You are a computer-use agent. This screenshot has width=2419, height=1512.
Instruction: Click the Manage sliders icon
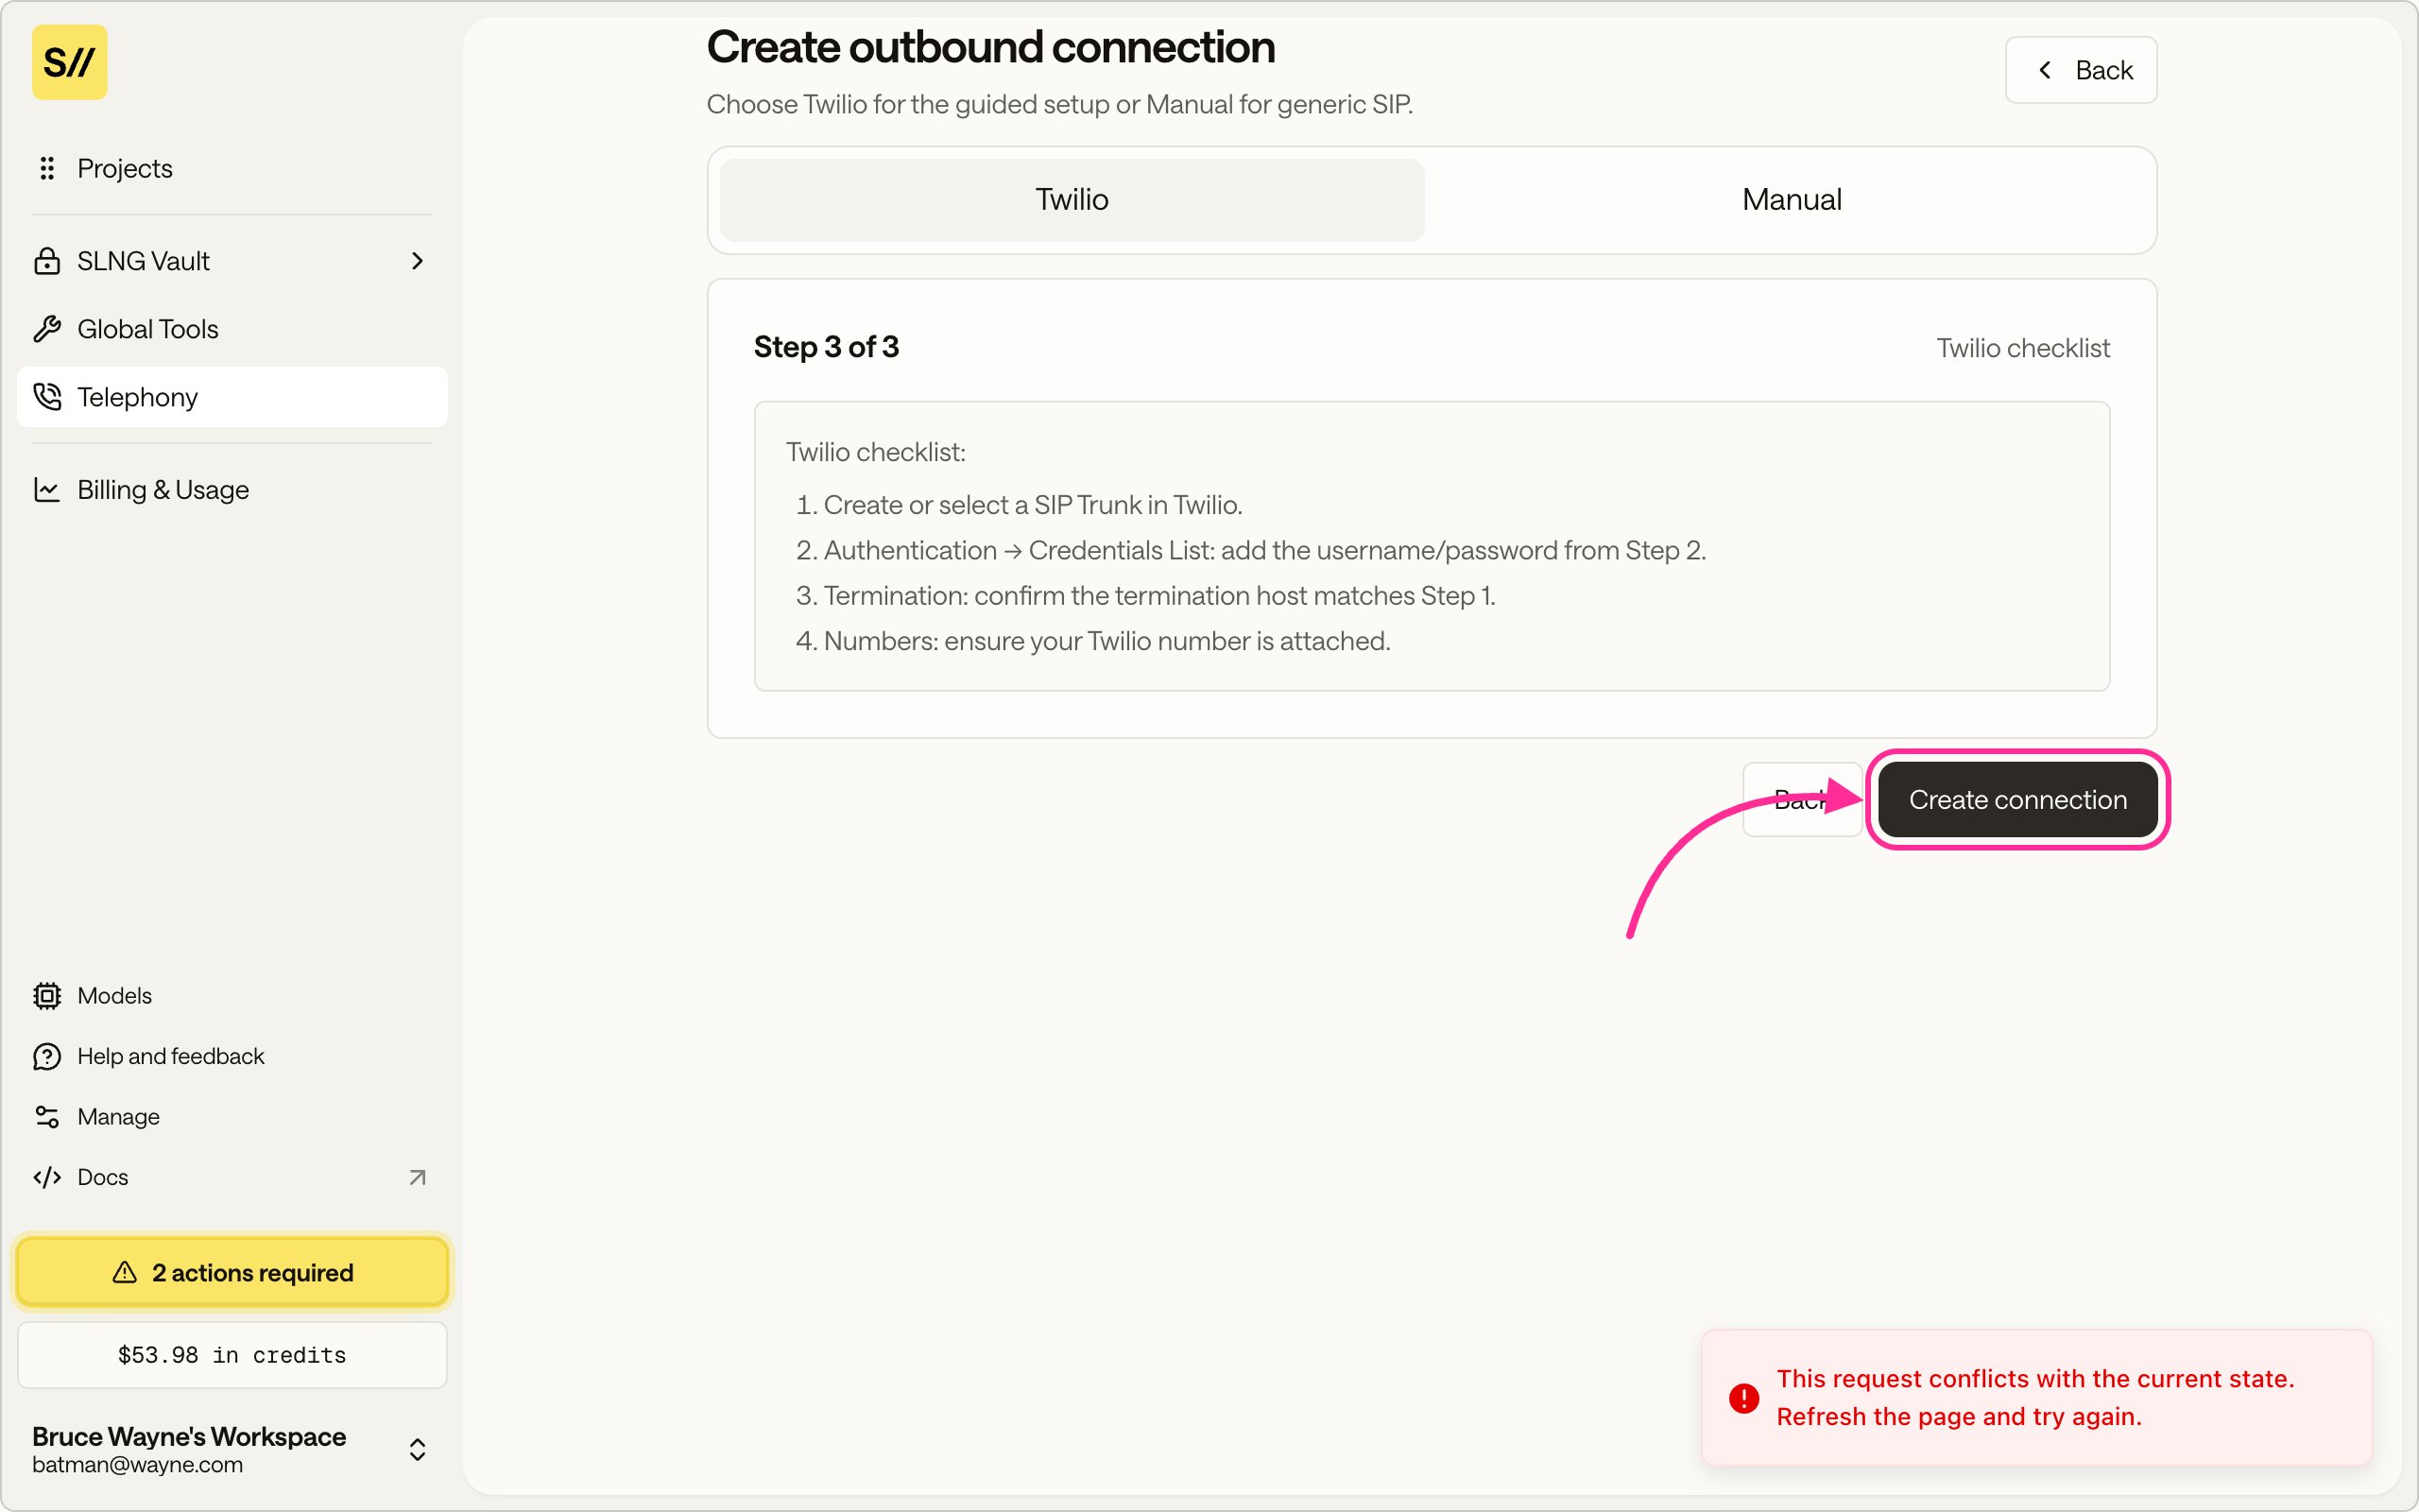coord(47,1116)
